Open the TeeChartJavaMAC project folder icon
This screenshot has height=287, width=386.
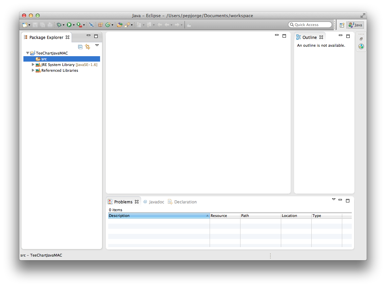(x=33, y=53)
